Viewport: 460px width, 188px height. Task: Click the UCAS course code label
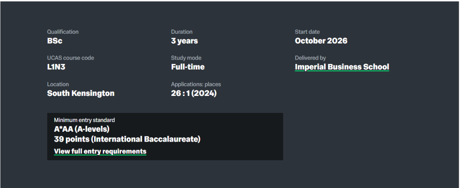click(70, 58)
